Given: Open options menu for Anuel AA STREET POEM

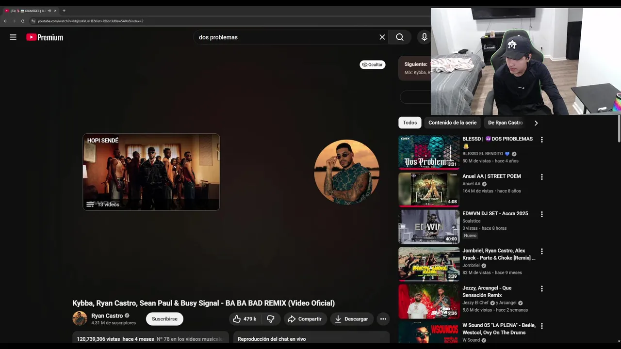Looking at the screenshot, I should click(x=541, y=177).
